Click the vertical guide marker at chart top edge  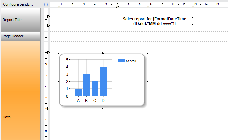tap(49, 53)
